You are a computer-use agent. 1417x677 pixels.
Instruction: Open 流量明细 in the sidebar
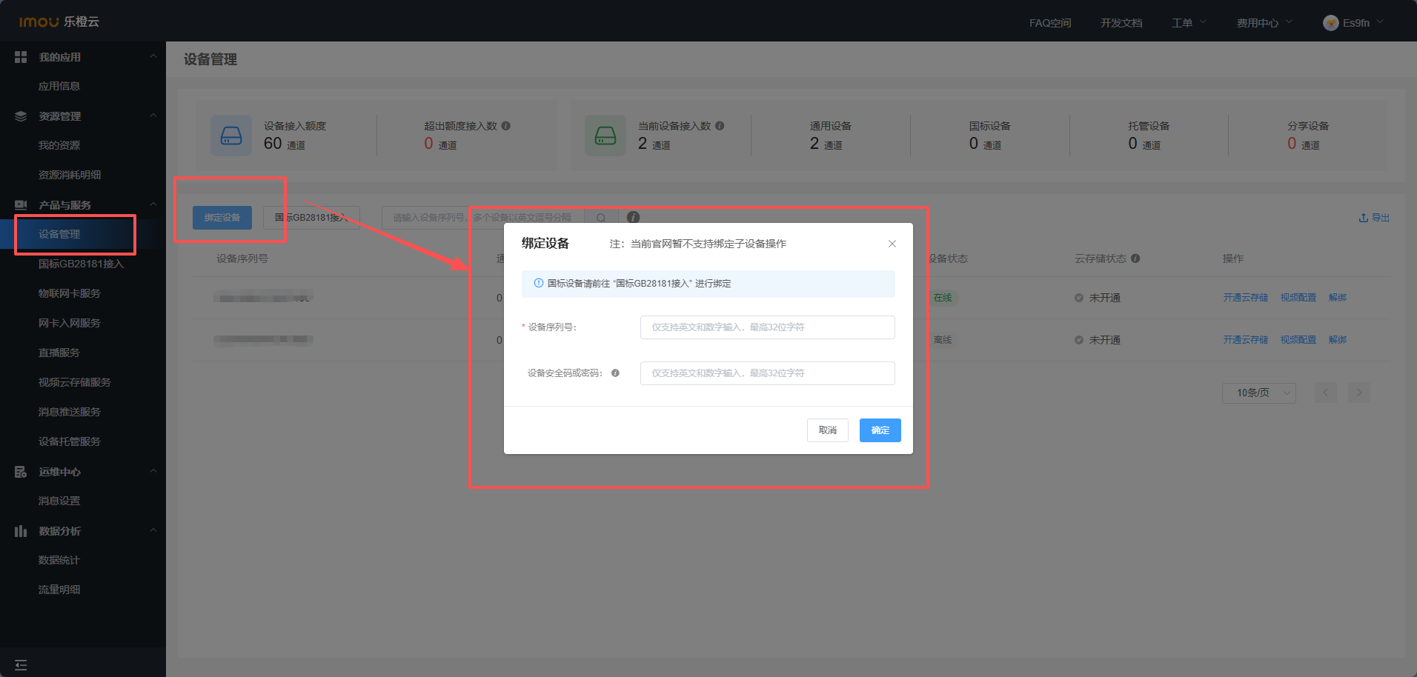(59, 590)
